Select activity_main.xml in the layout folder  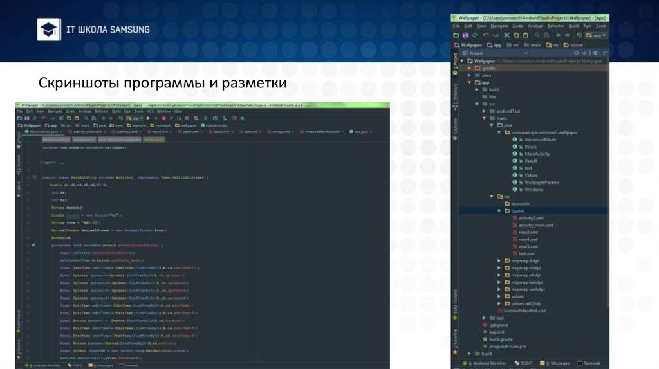tap(535, 225)
